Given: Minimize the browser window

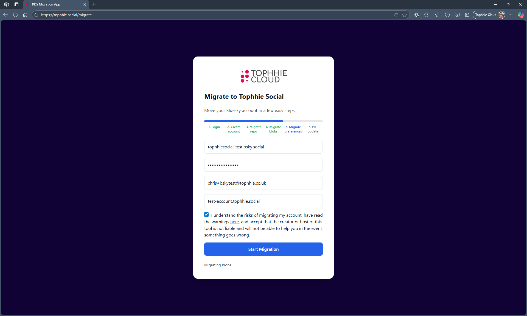Looking at the screenshot, I should tap(495, 4).
